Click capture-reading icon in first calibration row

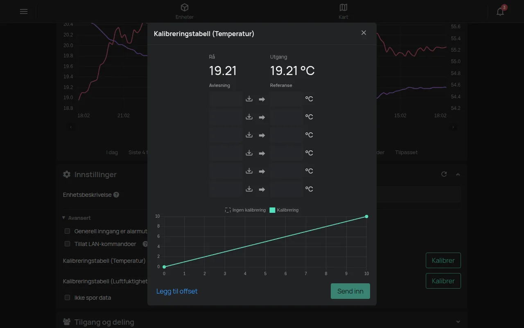coord(249,99)
